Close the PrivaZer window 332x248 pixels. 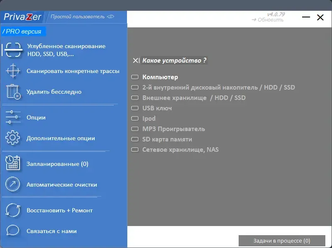[320, 17]
